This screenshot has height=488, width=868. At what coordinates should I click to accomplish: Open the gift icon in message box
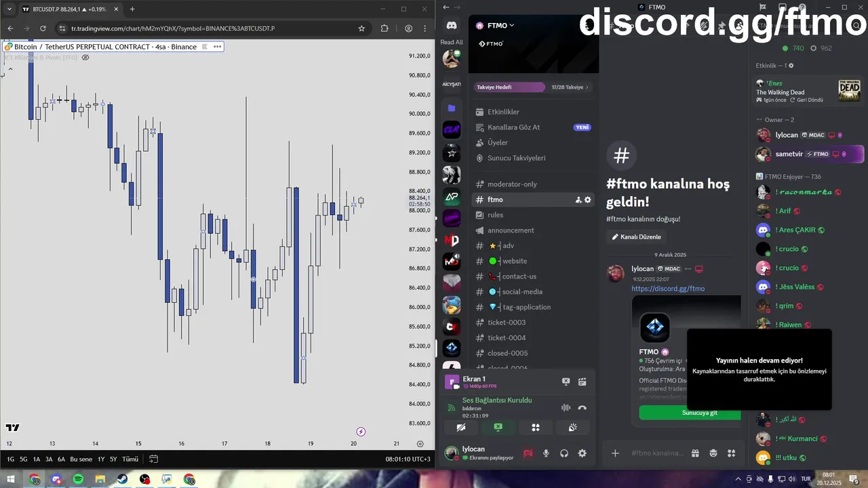pyautogui.click(x=695, y=453)
